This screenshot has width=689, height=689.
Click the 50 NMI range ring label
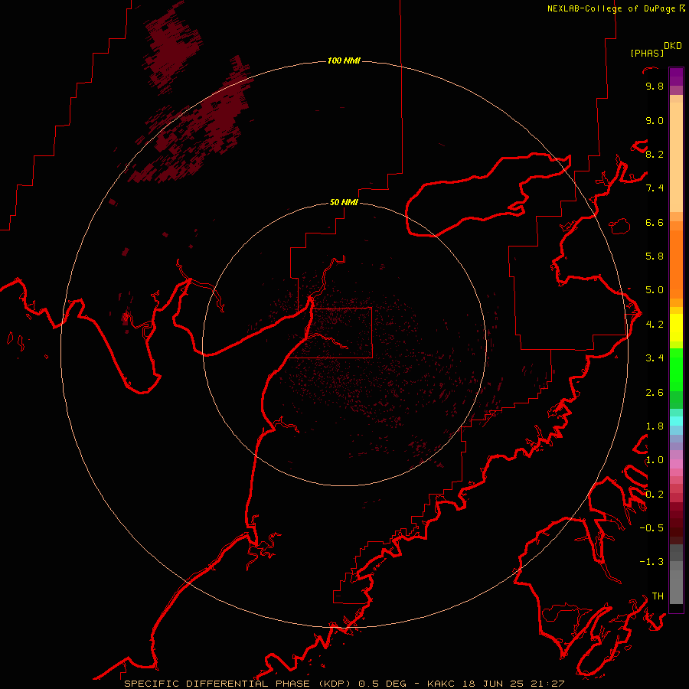[344, 202]
